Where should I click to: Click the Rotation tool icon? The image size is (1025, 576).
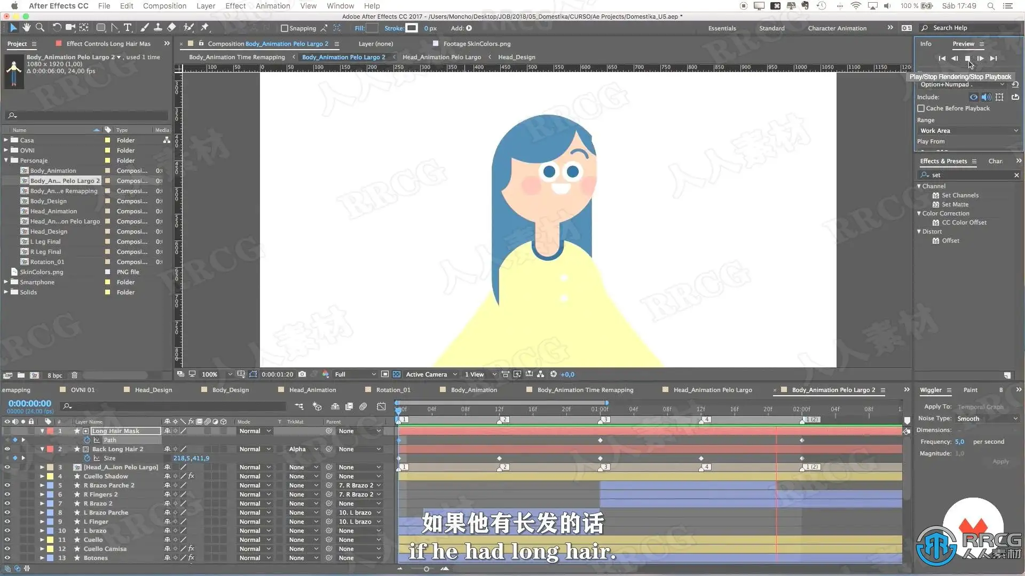click(x=56, y=28)
